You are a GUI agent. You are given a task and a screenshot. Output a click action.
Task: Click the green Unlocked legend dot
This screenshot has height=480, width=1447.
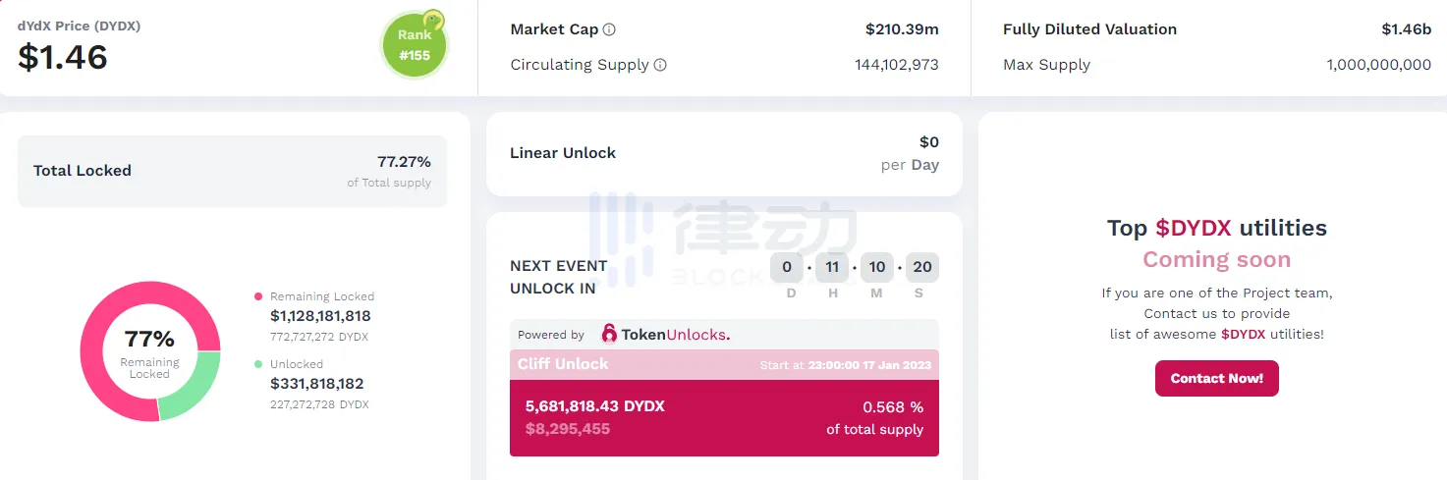point(258,364)
